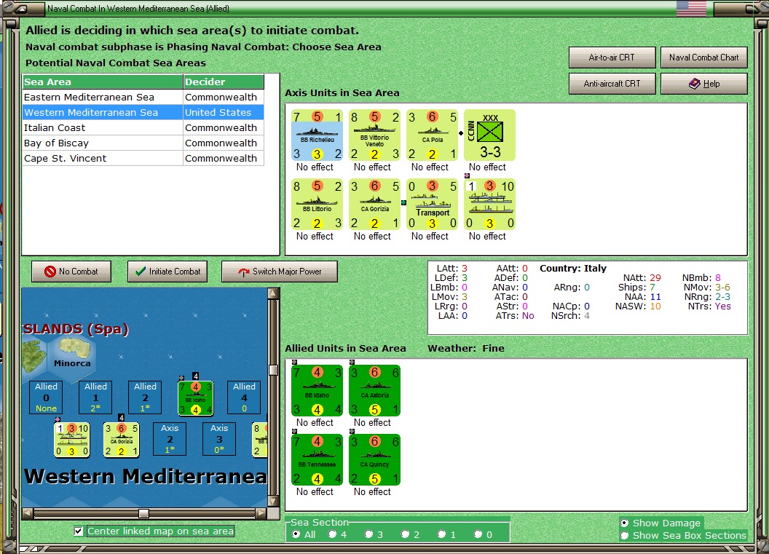This screenshot has height=554, width=769.
Task: Click No Combat button
Action: (x=71, y=271)
